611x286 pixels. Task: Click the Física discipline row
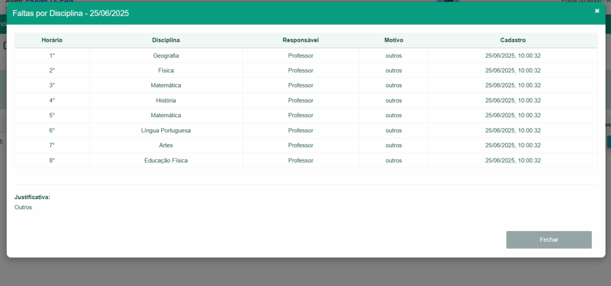pyautogui.click(x=166, y=70)
